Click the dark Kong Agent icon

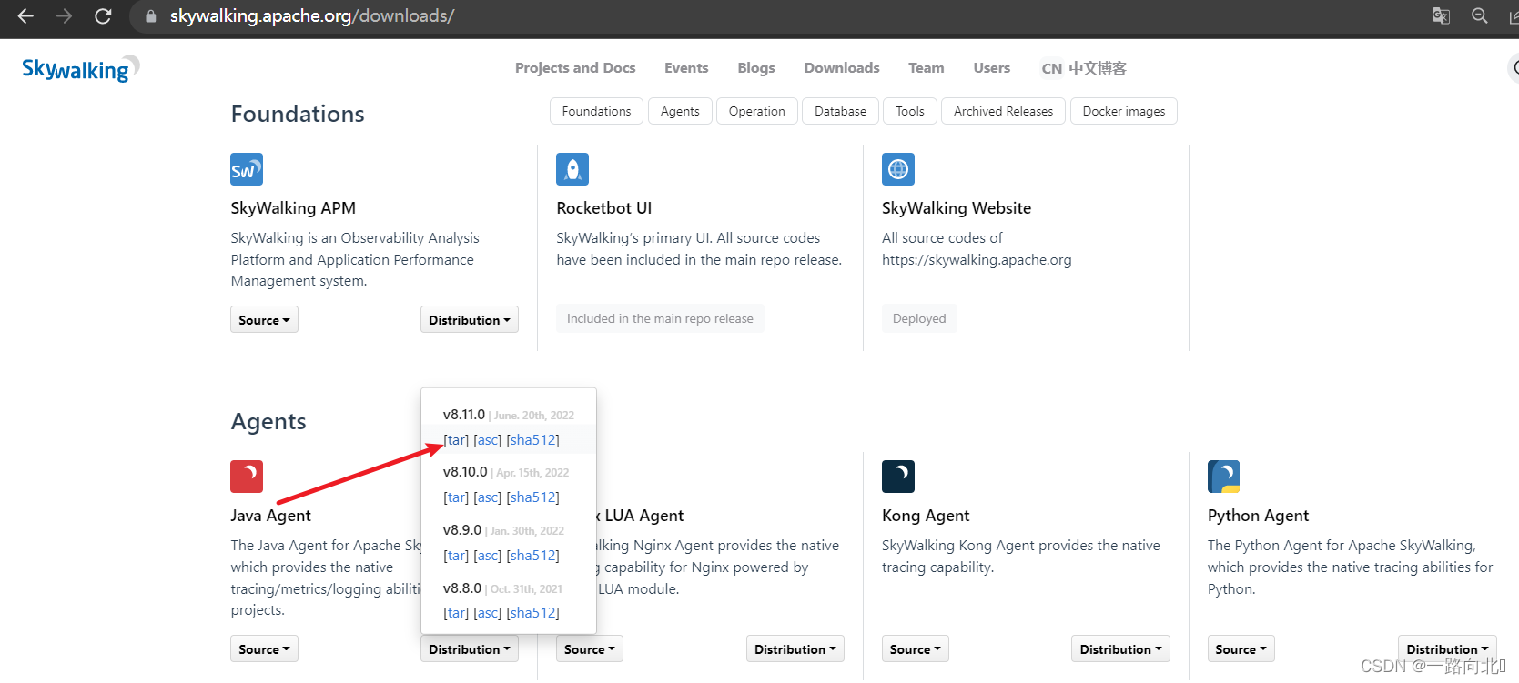[898, 477]
